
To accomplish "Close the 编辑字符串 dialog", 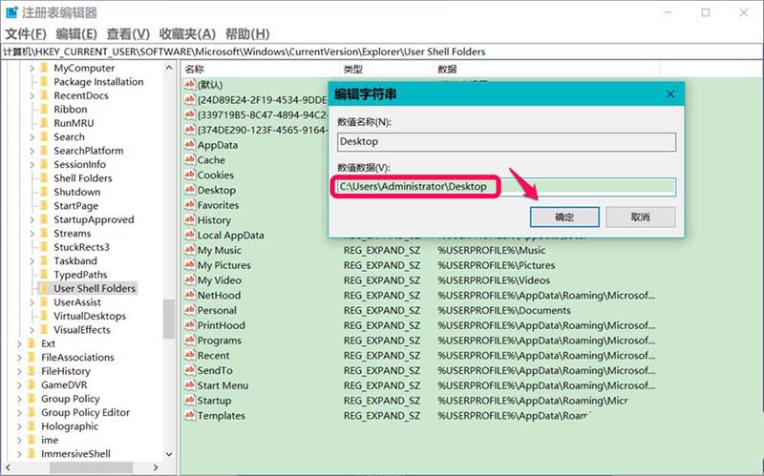I will 669,94.
